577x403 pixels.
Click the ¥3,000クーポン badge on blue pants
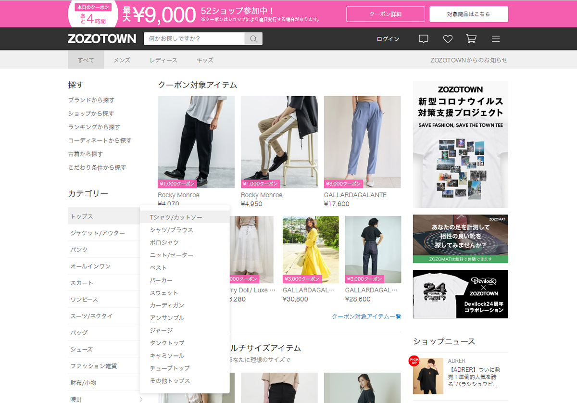(343, 184)
